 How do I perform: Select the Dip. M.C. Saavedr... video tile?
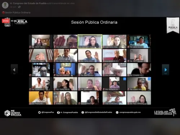pos(66,70)
